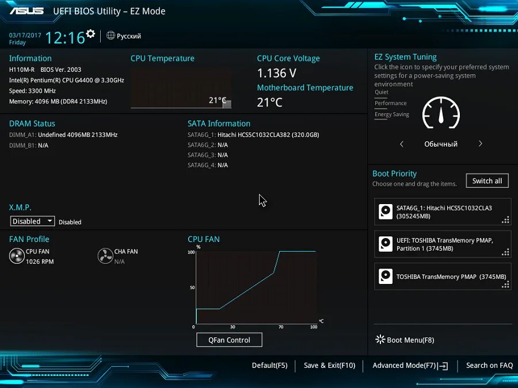This screenshot has height=388, width=518.
Task: Click the CHA FAN fan icon
Action: click(x=105, y=256)
